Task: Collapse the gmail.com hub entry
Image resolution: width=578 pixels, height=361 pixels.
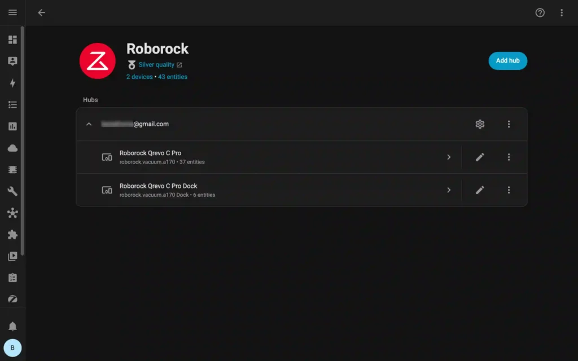Action: (x=89, y=124)
